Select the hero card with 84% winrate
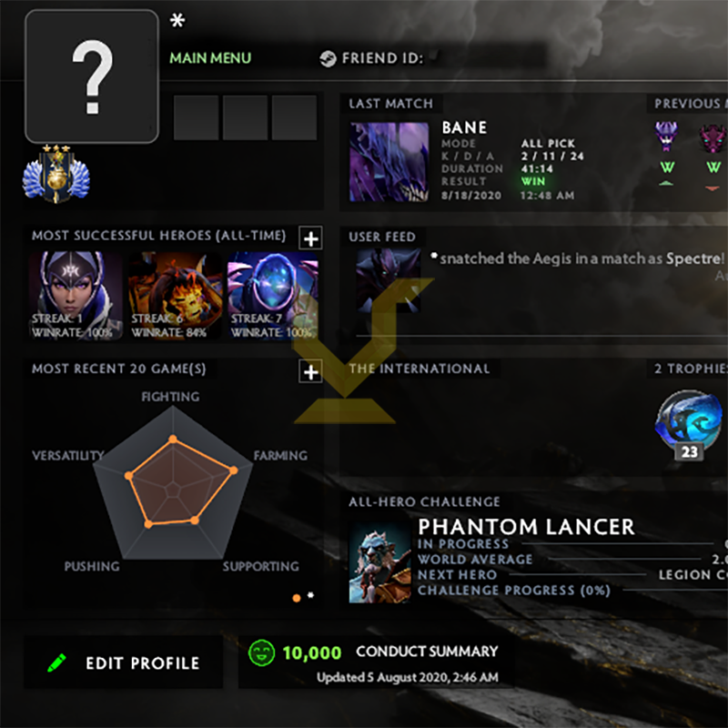This screenshot has height=728, width=728. (175, 296)
